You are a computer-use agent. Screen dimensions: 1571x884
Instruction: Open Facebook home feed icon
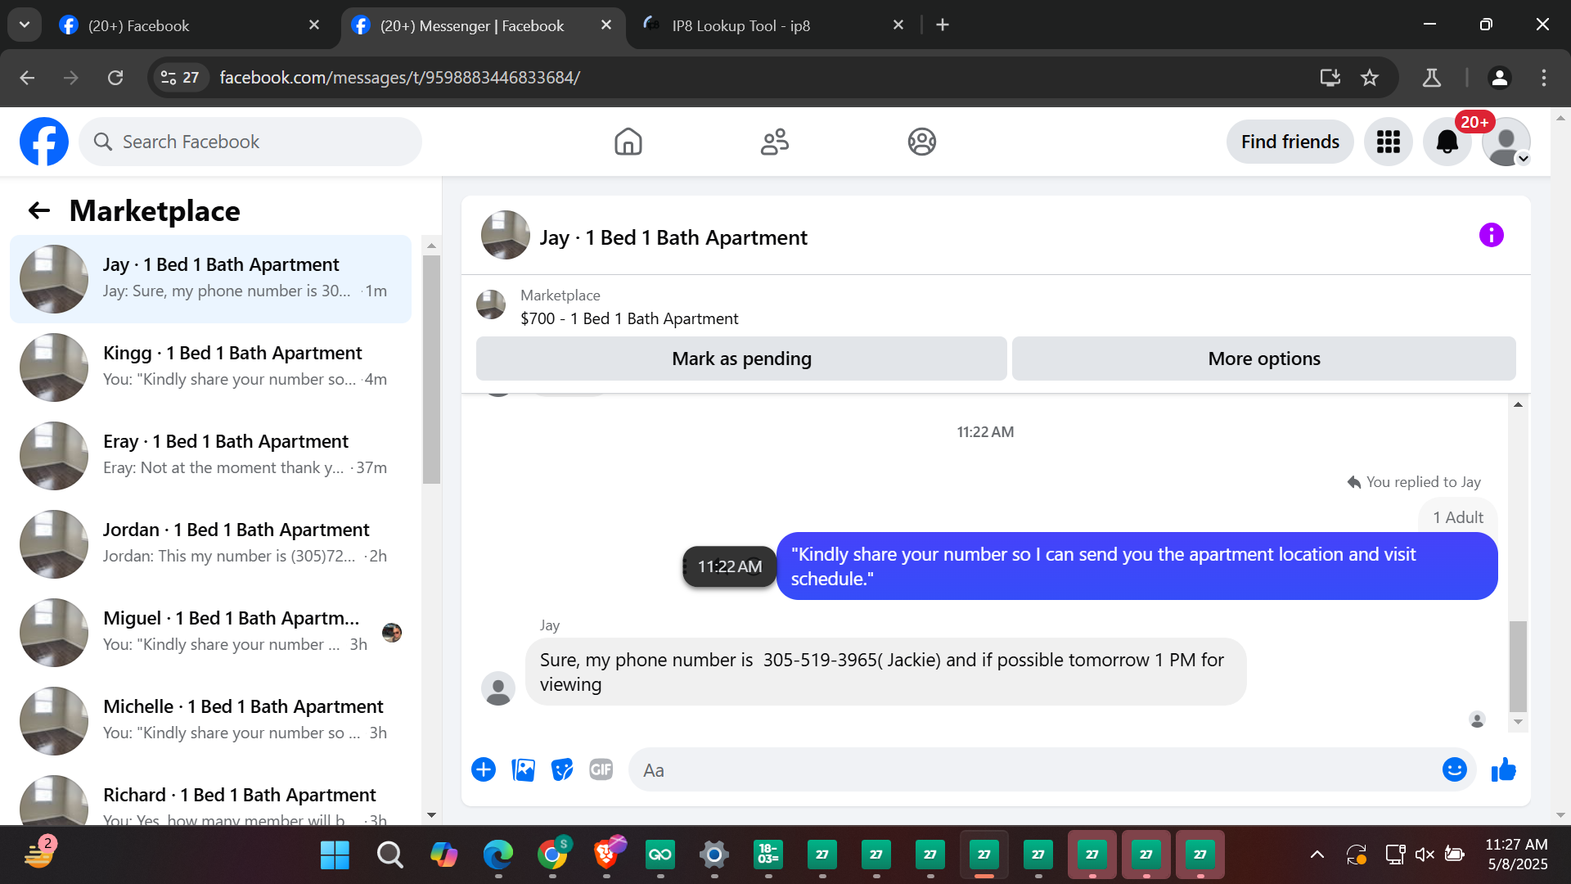click(x=628, y=142)
